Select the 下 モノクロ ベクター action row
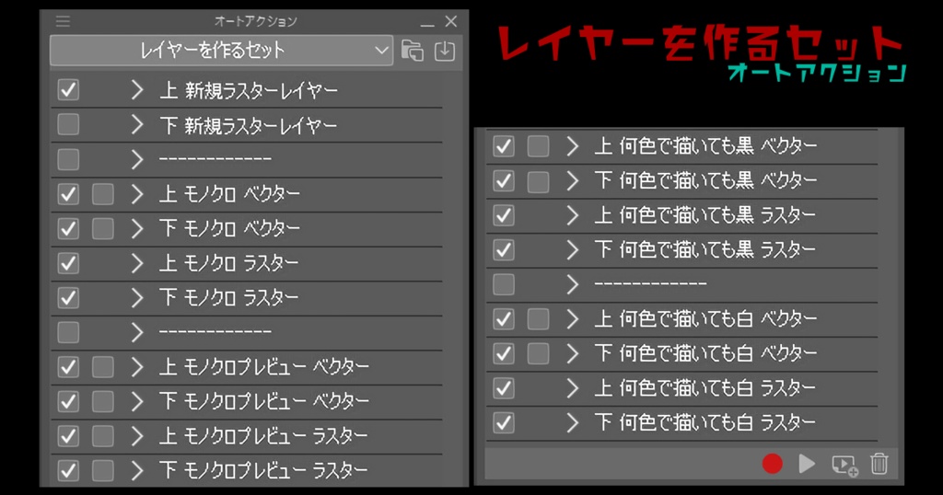This screenshot has width=943, height=495. click(x=247, y=229)
